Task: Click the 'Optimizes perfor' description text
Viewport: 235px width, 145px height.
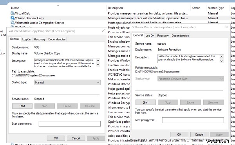Action: click(119, 121)
